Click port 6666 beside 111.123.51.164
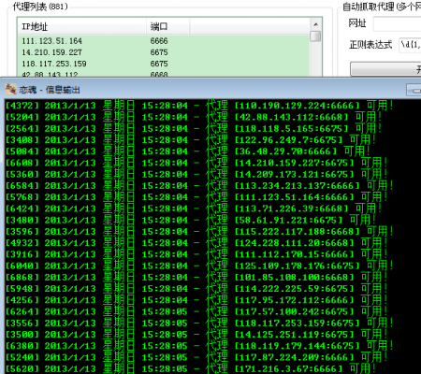Image resolution: width=421 pixels, height=374 pixels. [159, 41]
